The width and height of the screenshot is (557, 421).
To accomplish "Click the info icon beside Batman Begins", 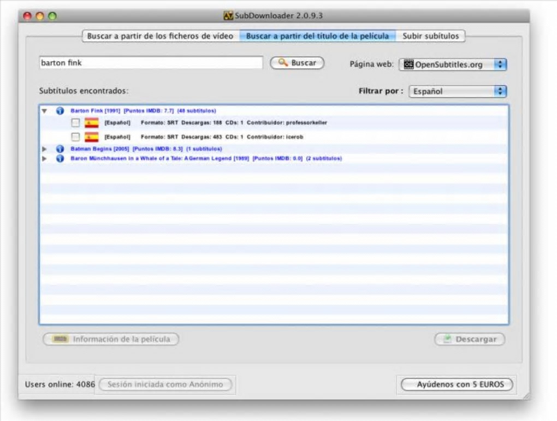I will pyautogui.click(x=60, y=149).
